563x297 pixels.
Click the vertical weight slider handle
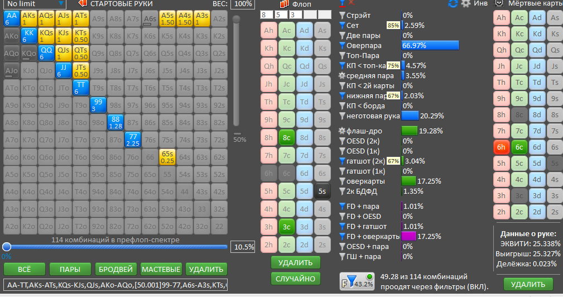236,19
